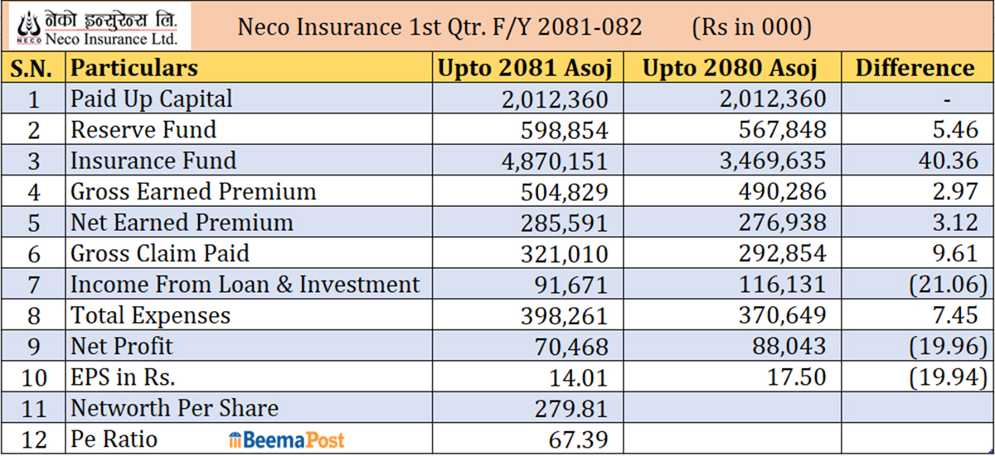This screenshot has height=456, width=995.
Task: Select the 'Upto 2080 Asoj' column header
Action: coord(730,68)
